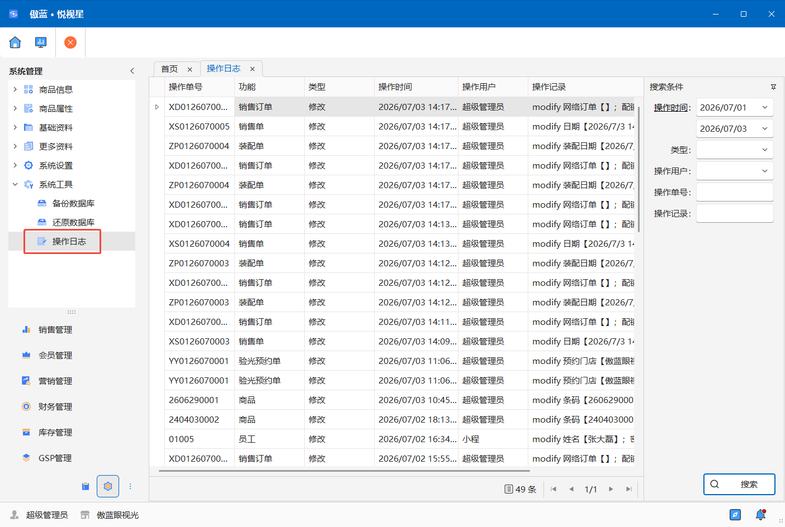Click the settings gear icon at sidebar bottom
Viewport: 785px width, 527px height.
[108, 486]
